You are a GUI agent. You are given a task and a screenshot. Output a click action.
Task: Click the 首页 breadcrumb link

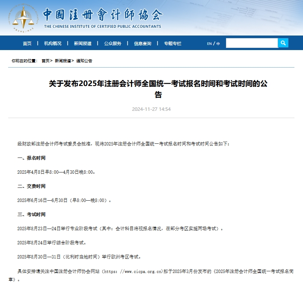pyautogui.click(x=45, y=61)
